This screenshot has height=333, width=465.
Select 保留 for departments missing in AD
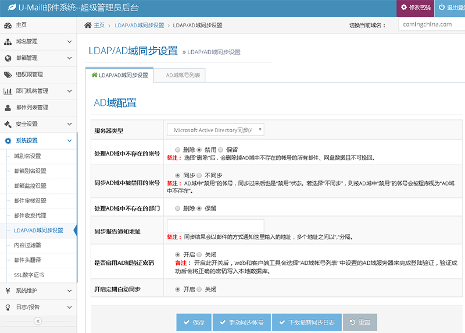(199, 208)
